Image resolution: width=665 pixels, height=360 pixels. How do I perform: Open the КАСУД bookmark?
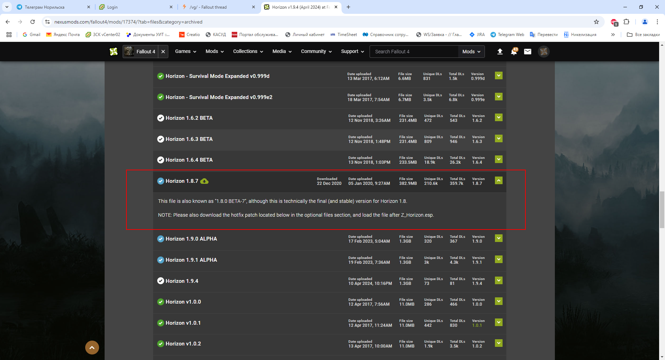(215, 35)
